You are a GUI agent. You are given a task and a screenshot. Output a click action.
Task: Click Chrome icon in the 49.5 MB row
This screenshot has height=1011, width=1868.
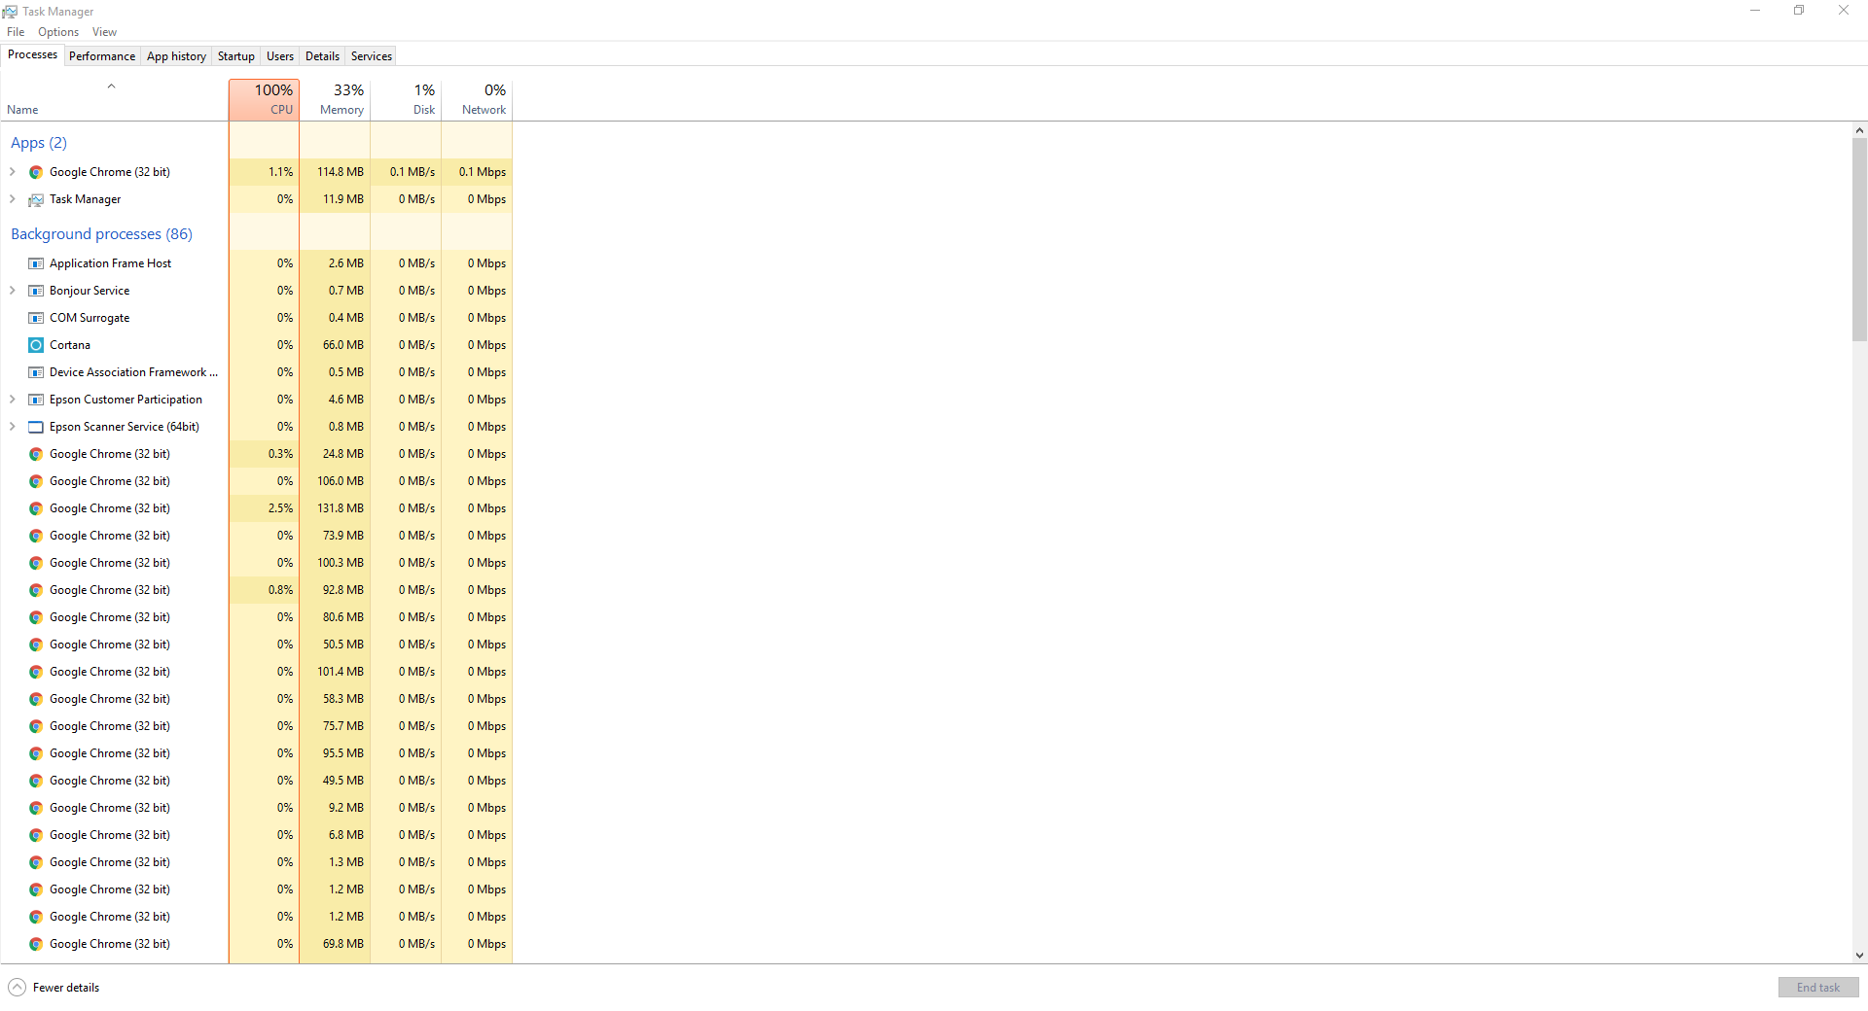(x=36, y=781)
